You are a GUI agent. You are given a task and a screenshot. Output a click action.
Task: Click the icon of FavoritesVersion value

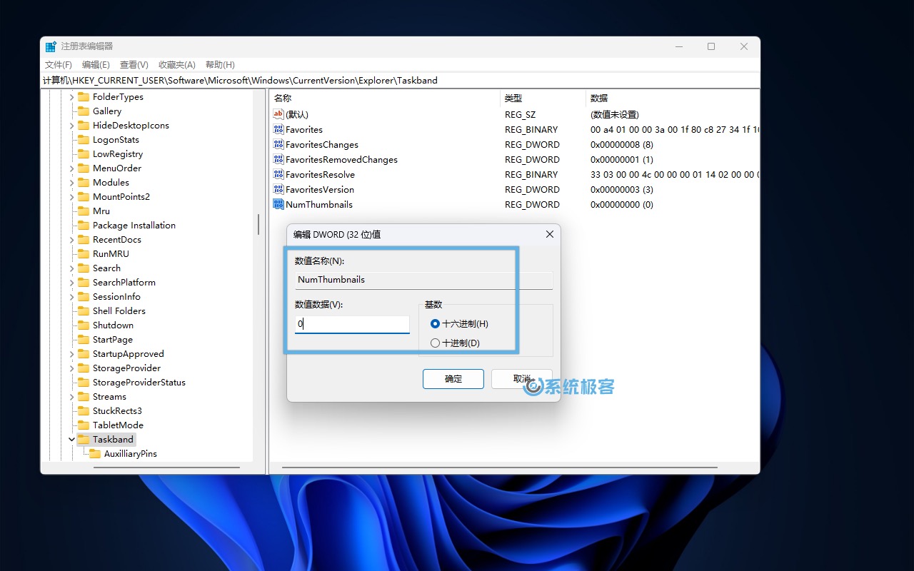click(x=278, y=189)
